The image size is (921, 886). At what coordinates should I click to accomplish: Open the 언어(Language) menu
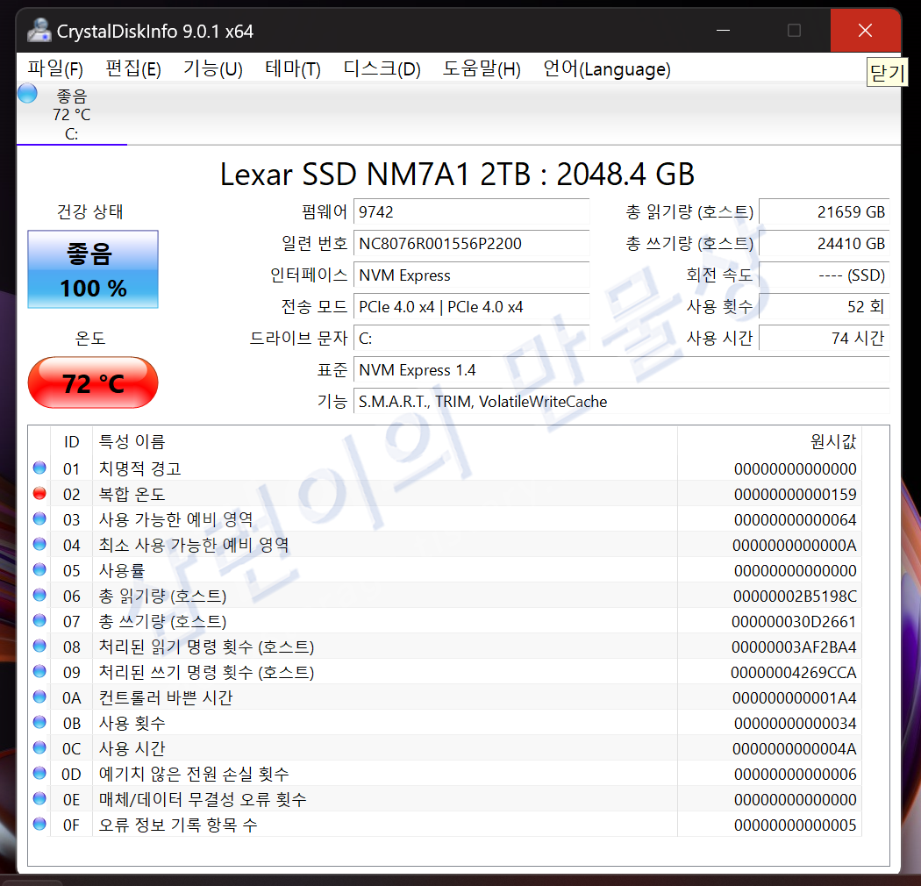click(607, 68)
